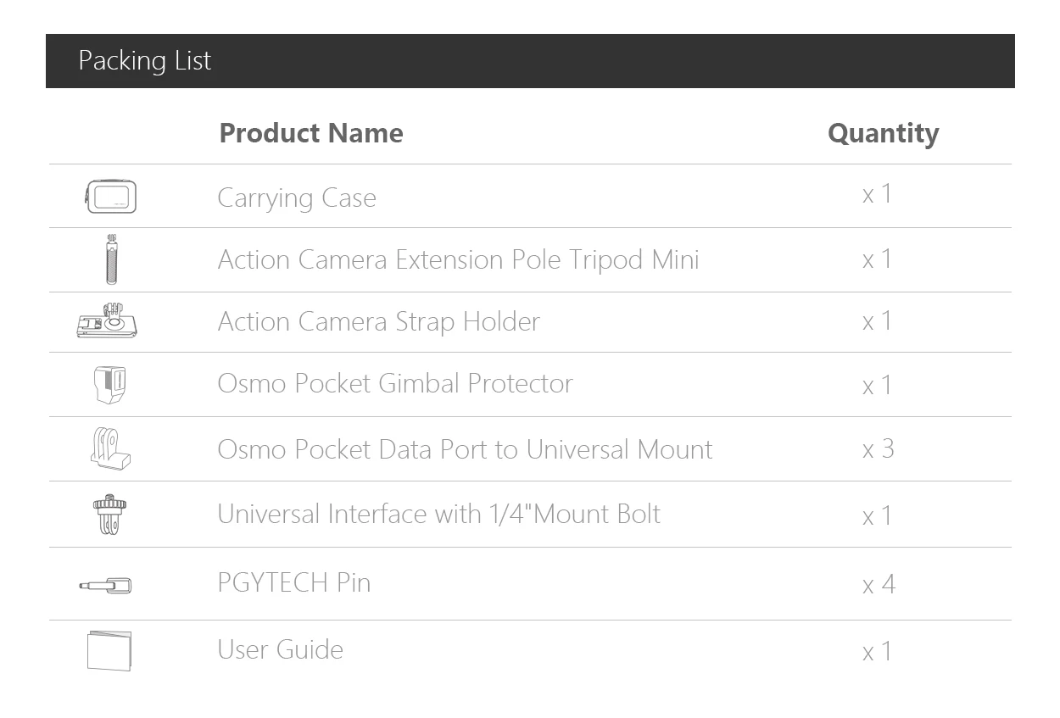Click the gimbal protector icon
Viewport: 1060px width, 718px height.
110,384
